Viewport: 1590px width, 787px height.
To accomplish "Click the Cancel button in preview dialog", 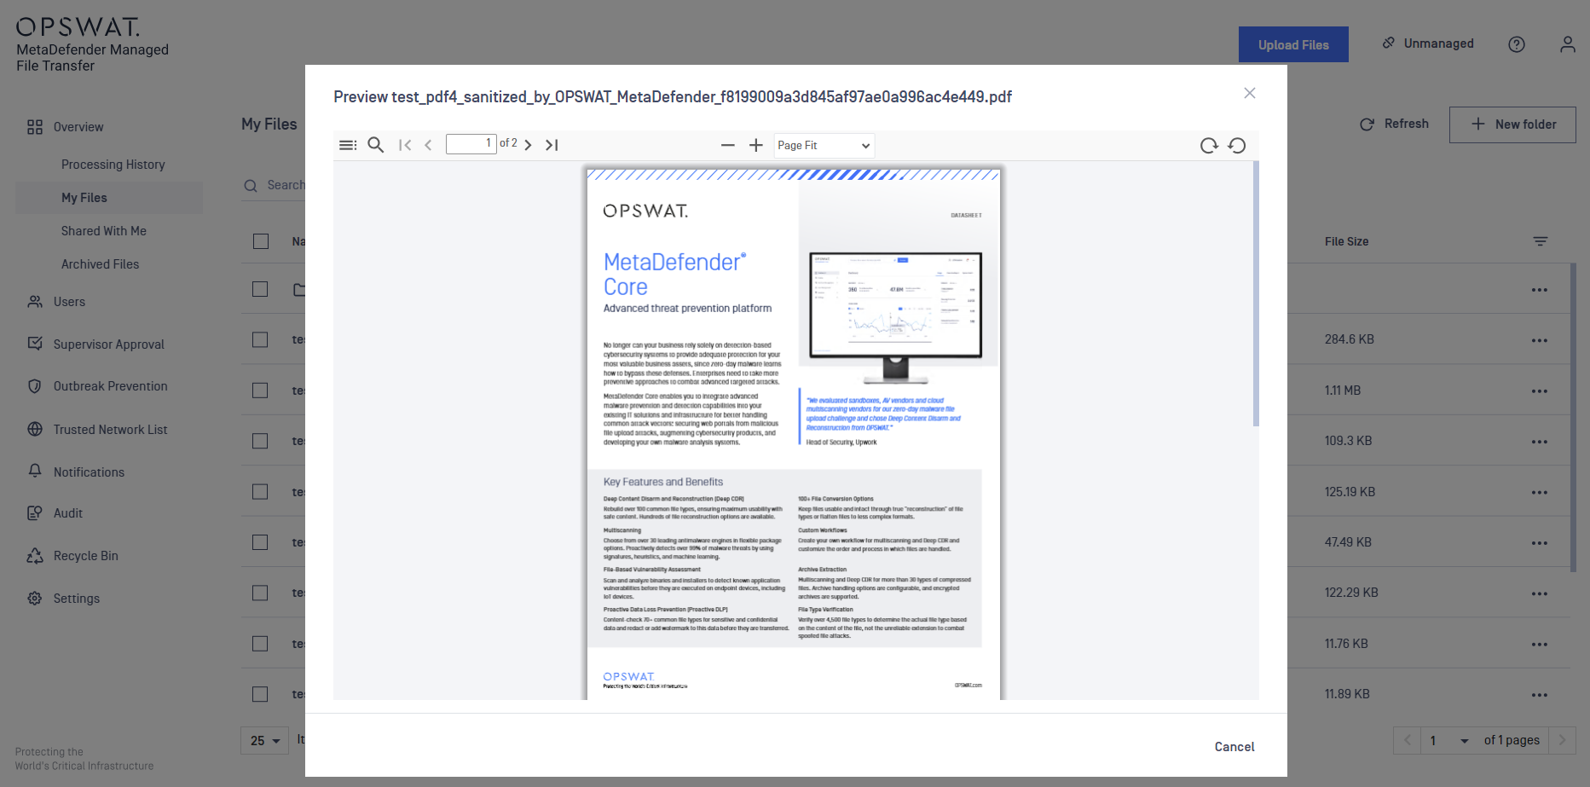I will [1234, 747].
